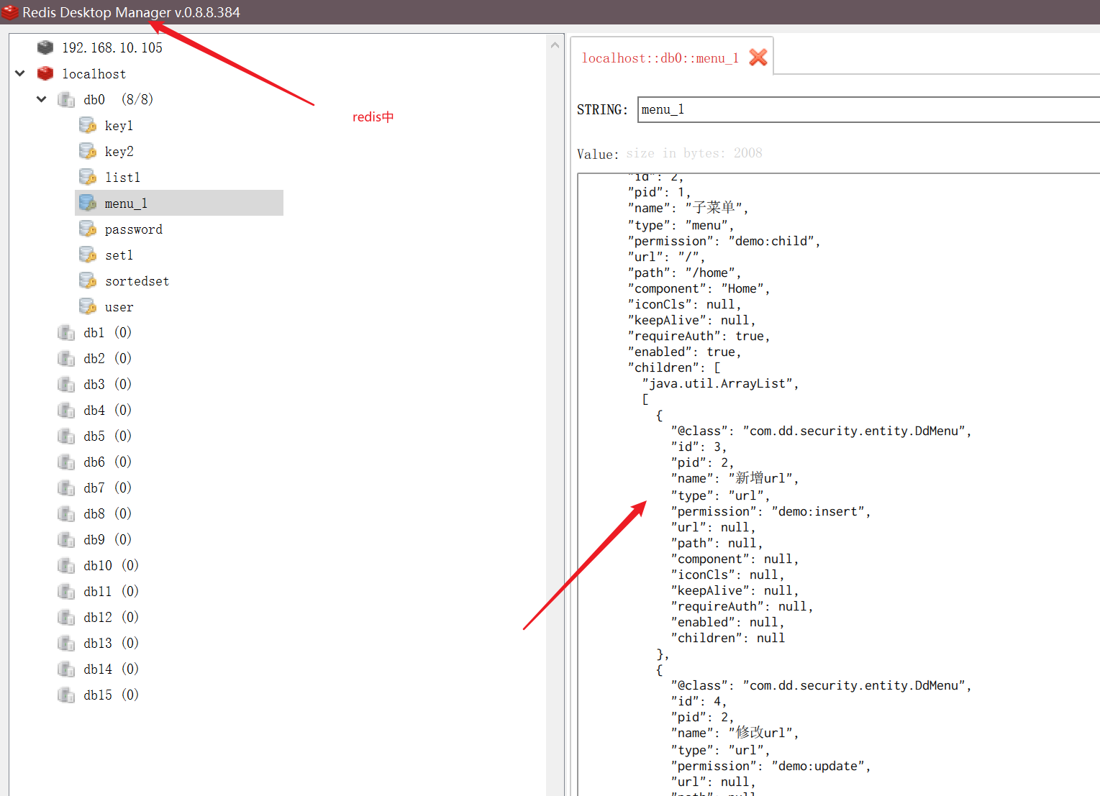Click the key icon beside password
The image size is (1100, 796).
click(x=87, y=229)
